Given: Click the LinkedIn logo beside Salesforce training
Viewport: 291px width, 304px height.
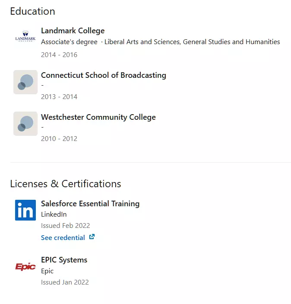Looking at the screenshot, I should point(25,210).
